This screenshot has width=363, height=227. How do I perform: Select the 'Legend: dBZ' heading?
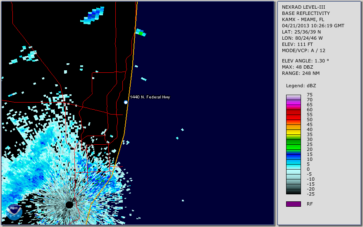301,86
